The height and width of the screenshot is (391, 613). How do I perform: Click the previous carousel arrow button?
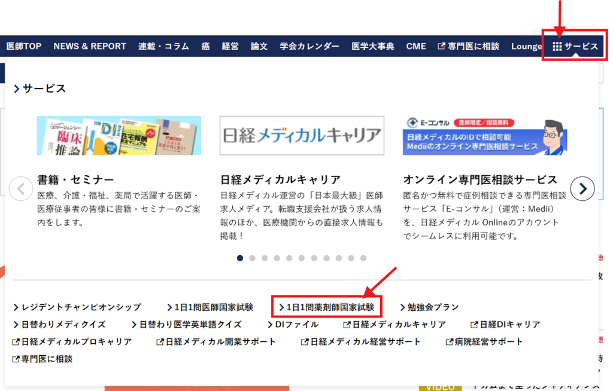[21, 190]
